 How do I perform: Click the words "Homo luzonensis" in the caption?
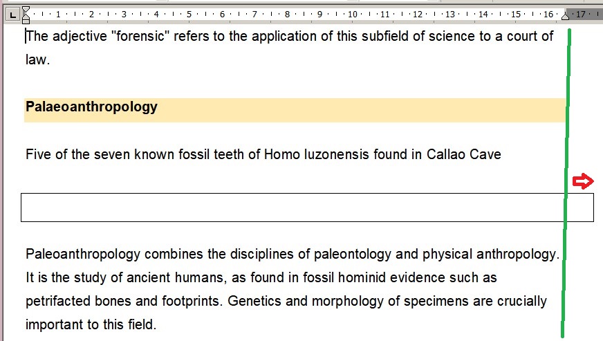307,154
